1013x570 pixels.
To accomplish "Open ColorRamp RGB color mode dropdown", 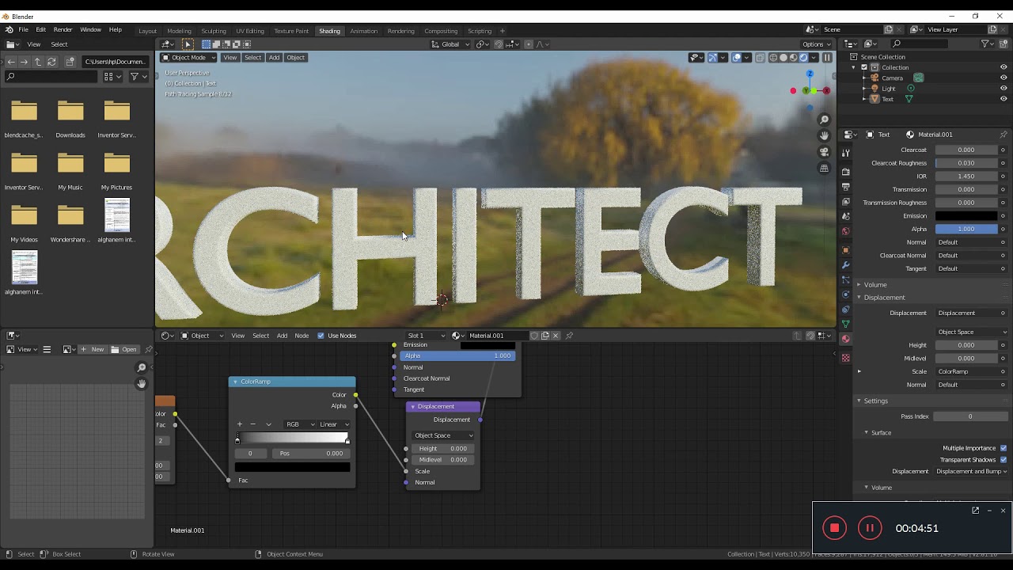I will [300, 424].
